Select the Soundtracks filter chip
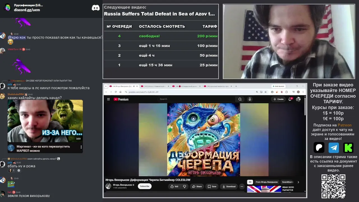 [287, 182]
